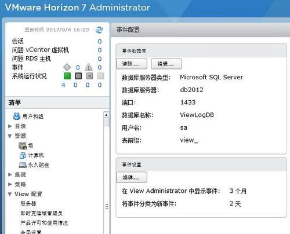Screen dimensions: 290x234
Task: Click the 事件配置 page heading
Action: point(128,30)
